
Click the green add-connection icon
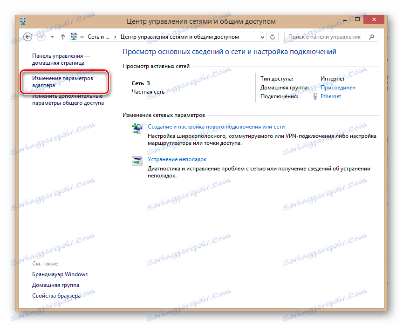pos(137,127)
